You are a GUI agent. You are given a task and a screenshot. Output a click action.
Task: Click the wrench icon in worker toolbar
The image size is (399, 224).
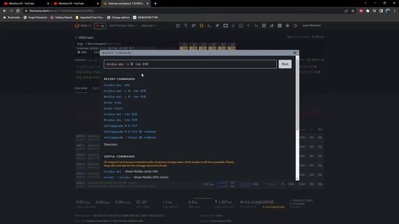[249, 26]
